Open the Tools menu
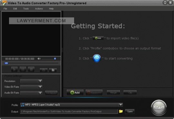The image size is (174, 119). pyautogui.click(x=26, y=9)
